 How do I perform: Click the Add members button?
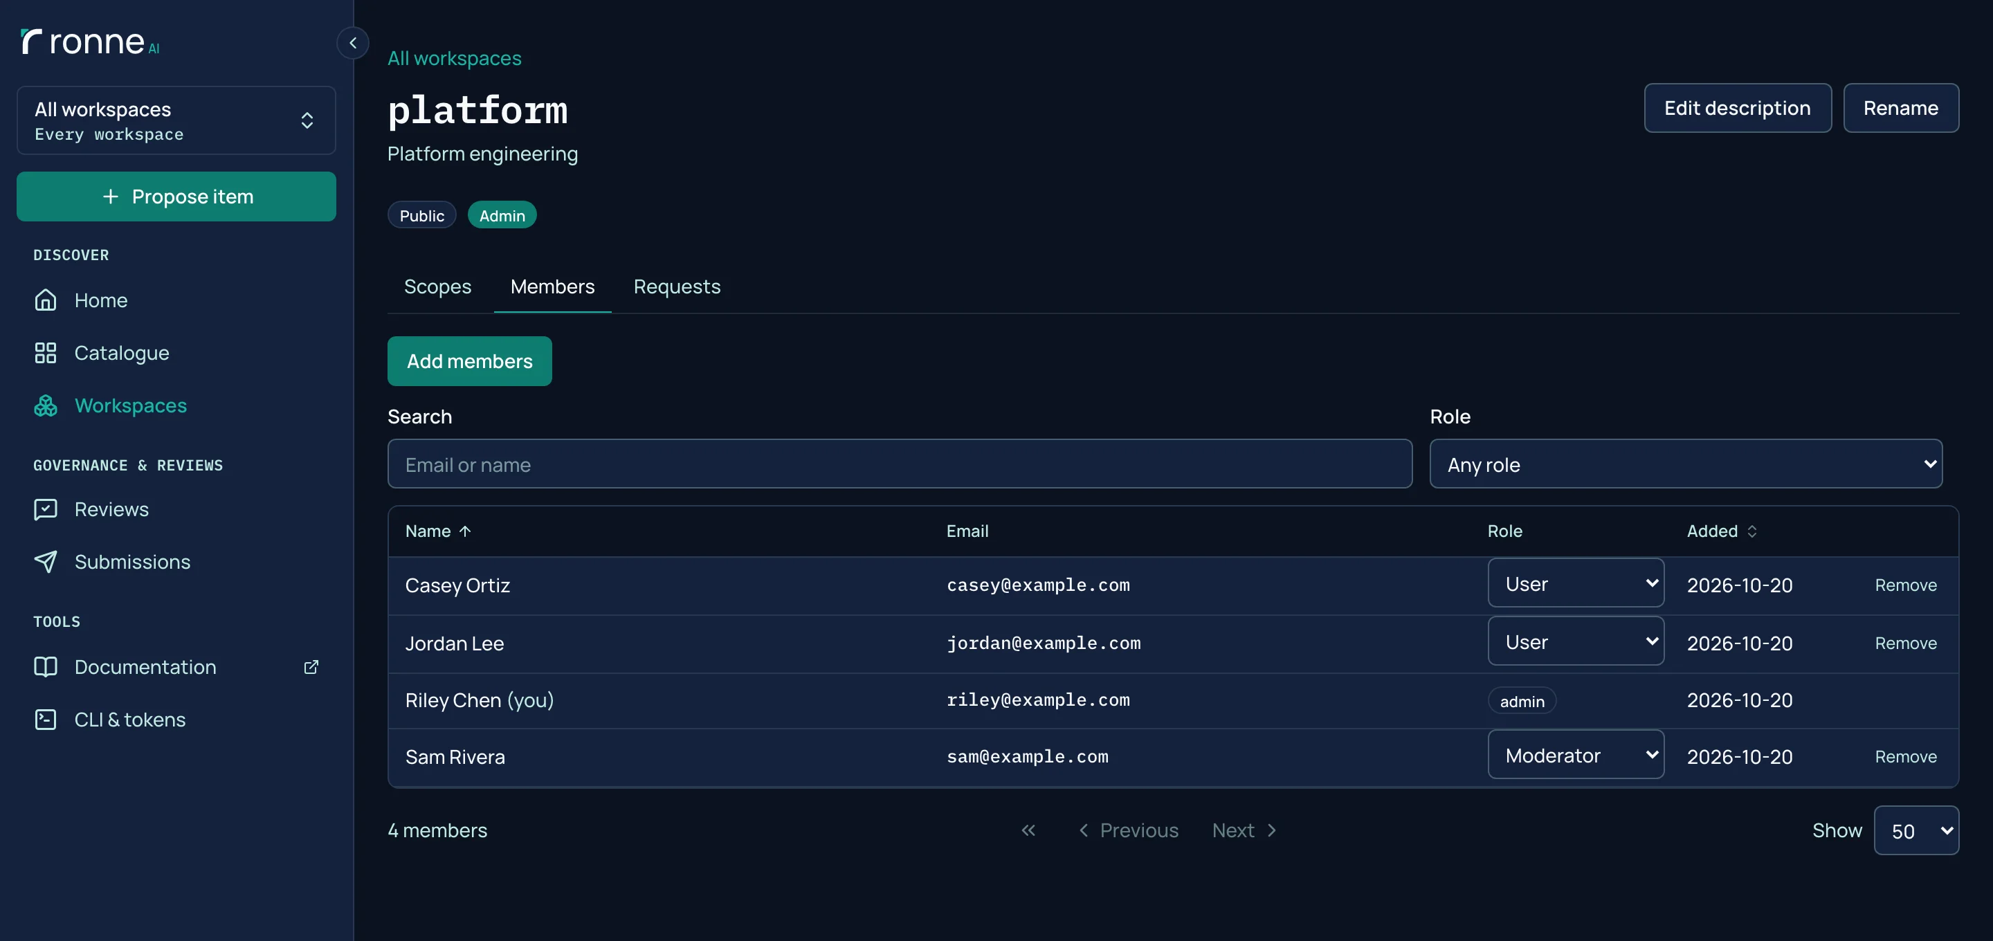point(470,360)
